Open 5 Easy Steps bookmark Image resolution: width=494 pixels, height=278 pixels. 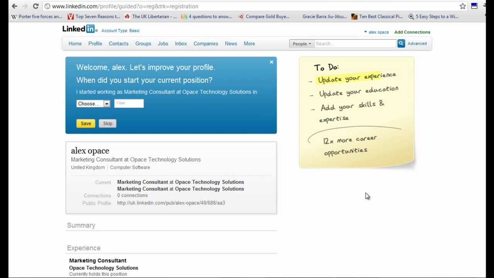point(433,17)
